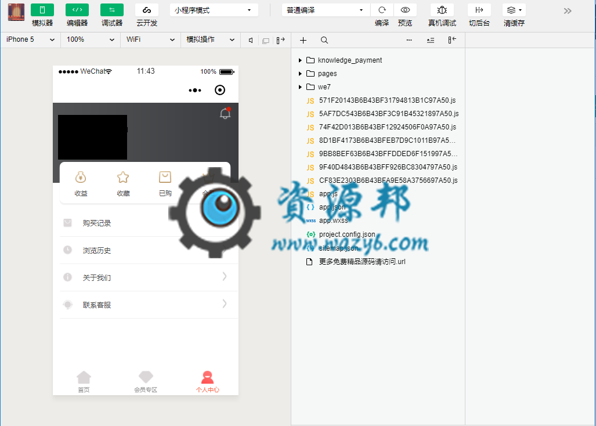Open the WiFi network dropdown
Image resolution: width=596 pixels, height=426 pixels.
coord(150,39)
